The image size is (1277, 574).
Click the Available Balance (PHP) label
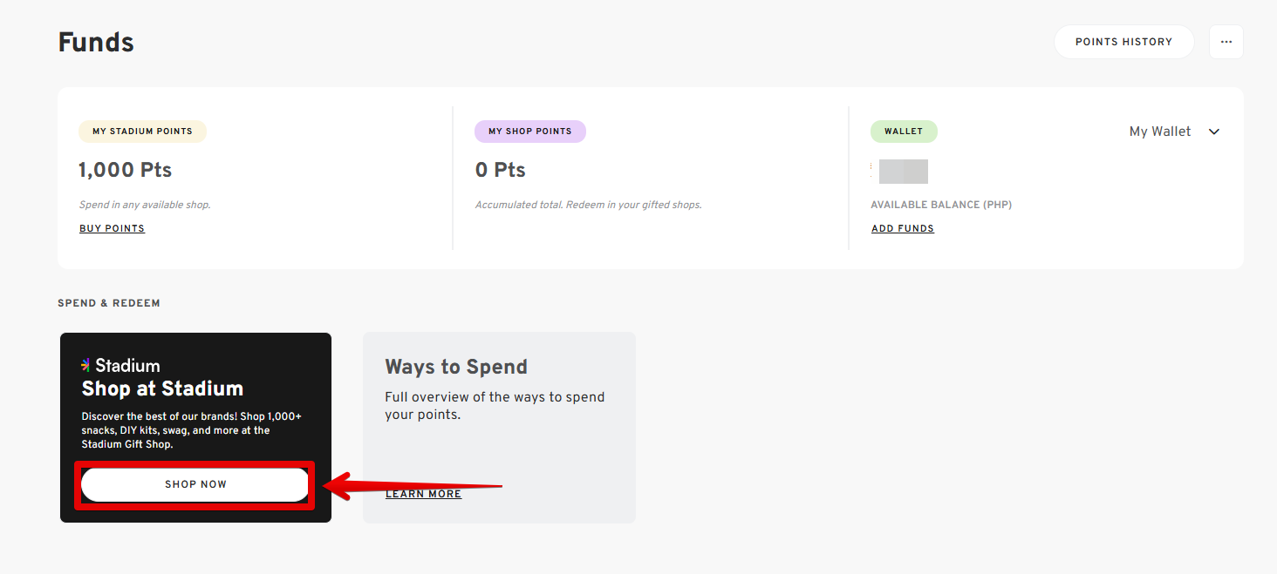941,205
